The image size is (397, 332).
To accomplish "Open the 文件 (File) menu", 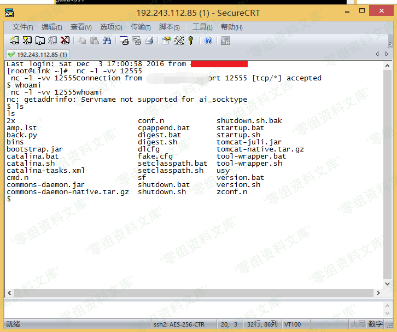I will point(22,27).
